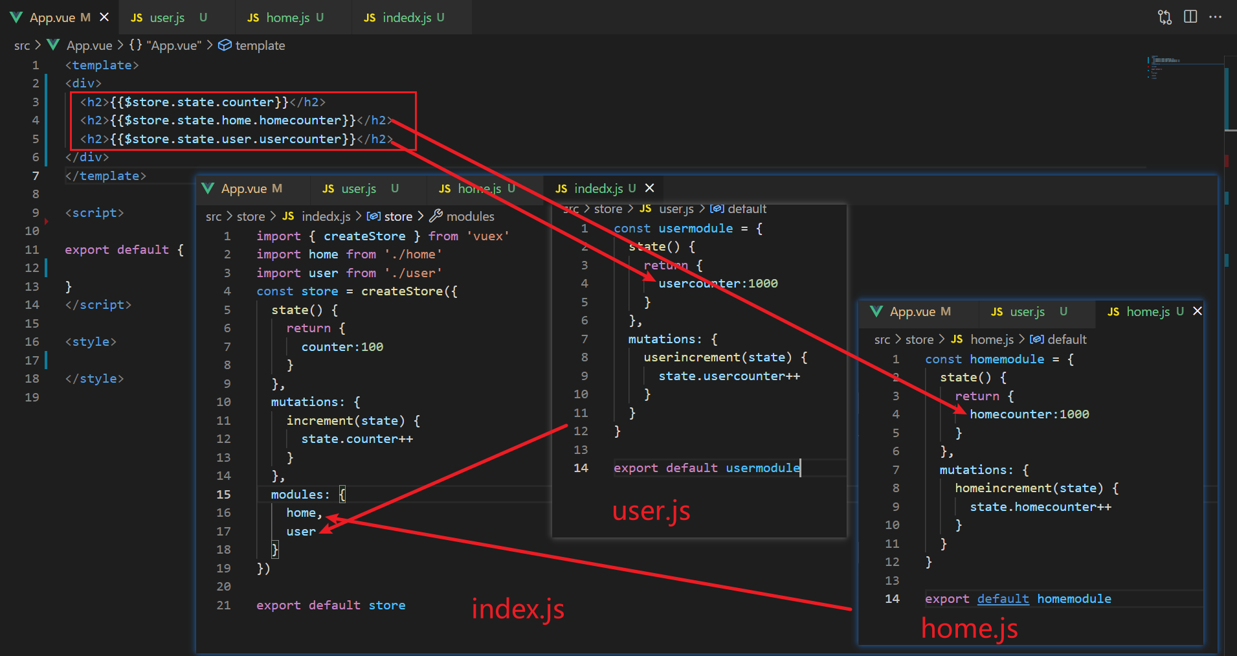1237x656 pixels.
Task: Click state.counter++ line in index.js
Action: pos(357,438)
